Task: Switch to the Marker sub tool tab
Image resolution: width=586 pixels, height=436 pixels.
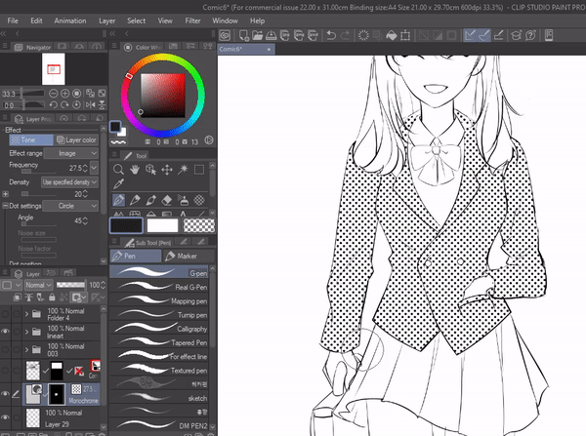Action: [x=184, y=257]
